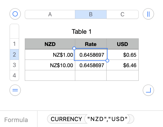Select the $6.46 cell
Image resolution: width=163 pixels, height=127 pixels.
pos(123,65)
